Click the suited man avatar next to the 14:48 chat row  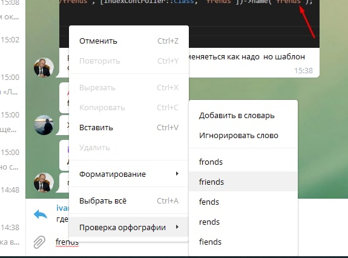click(x=44, y=182)
